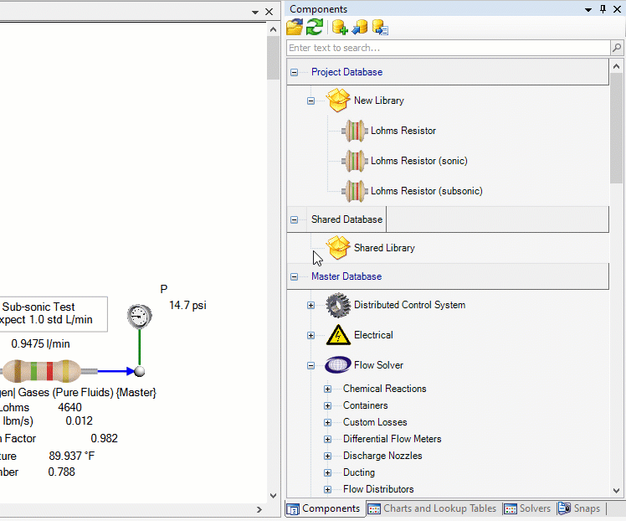Click the Electrical warning triangle icon
Image resolution: width=626 pixels, height=521 pixels.
point(338,335)
